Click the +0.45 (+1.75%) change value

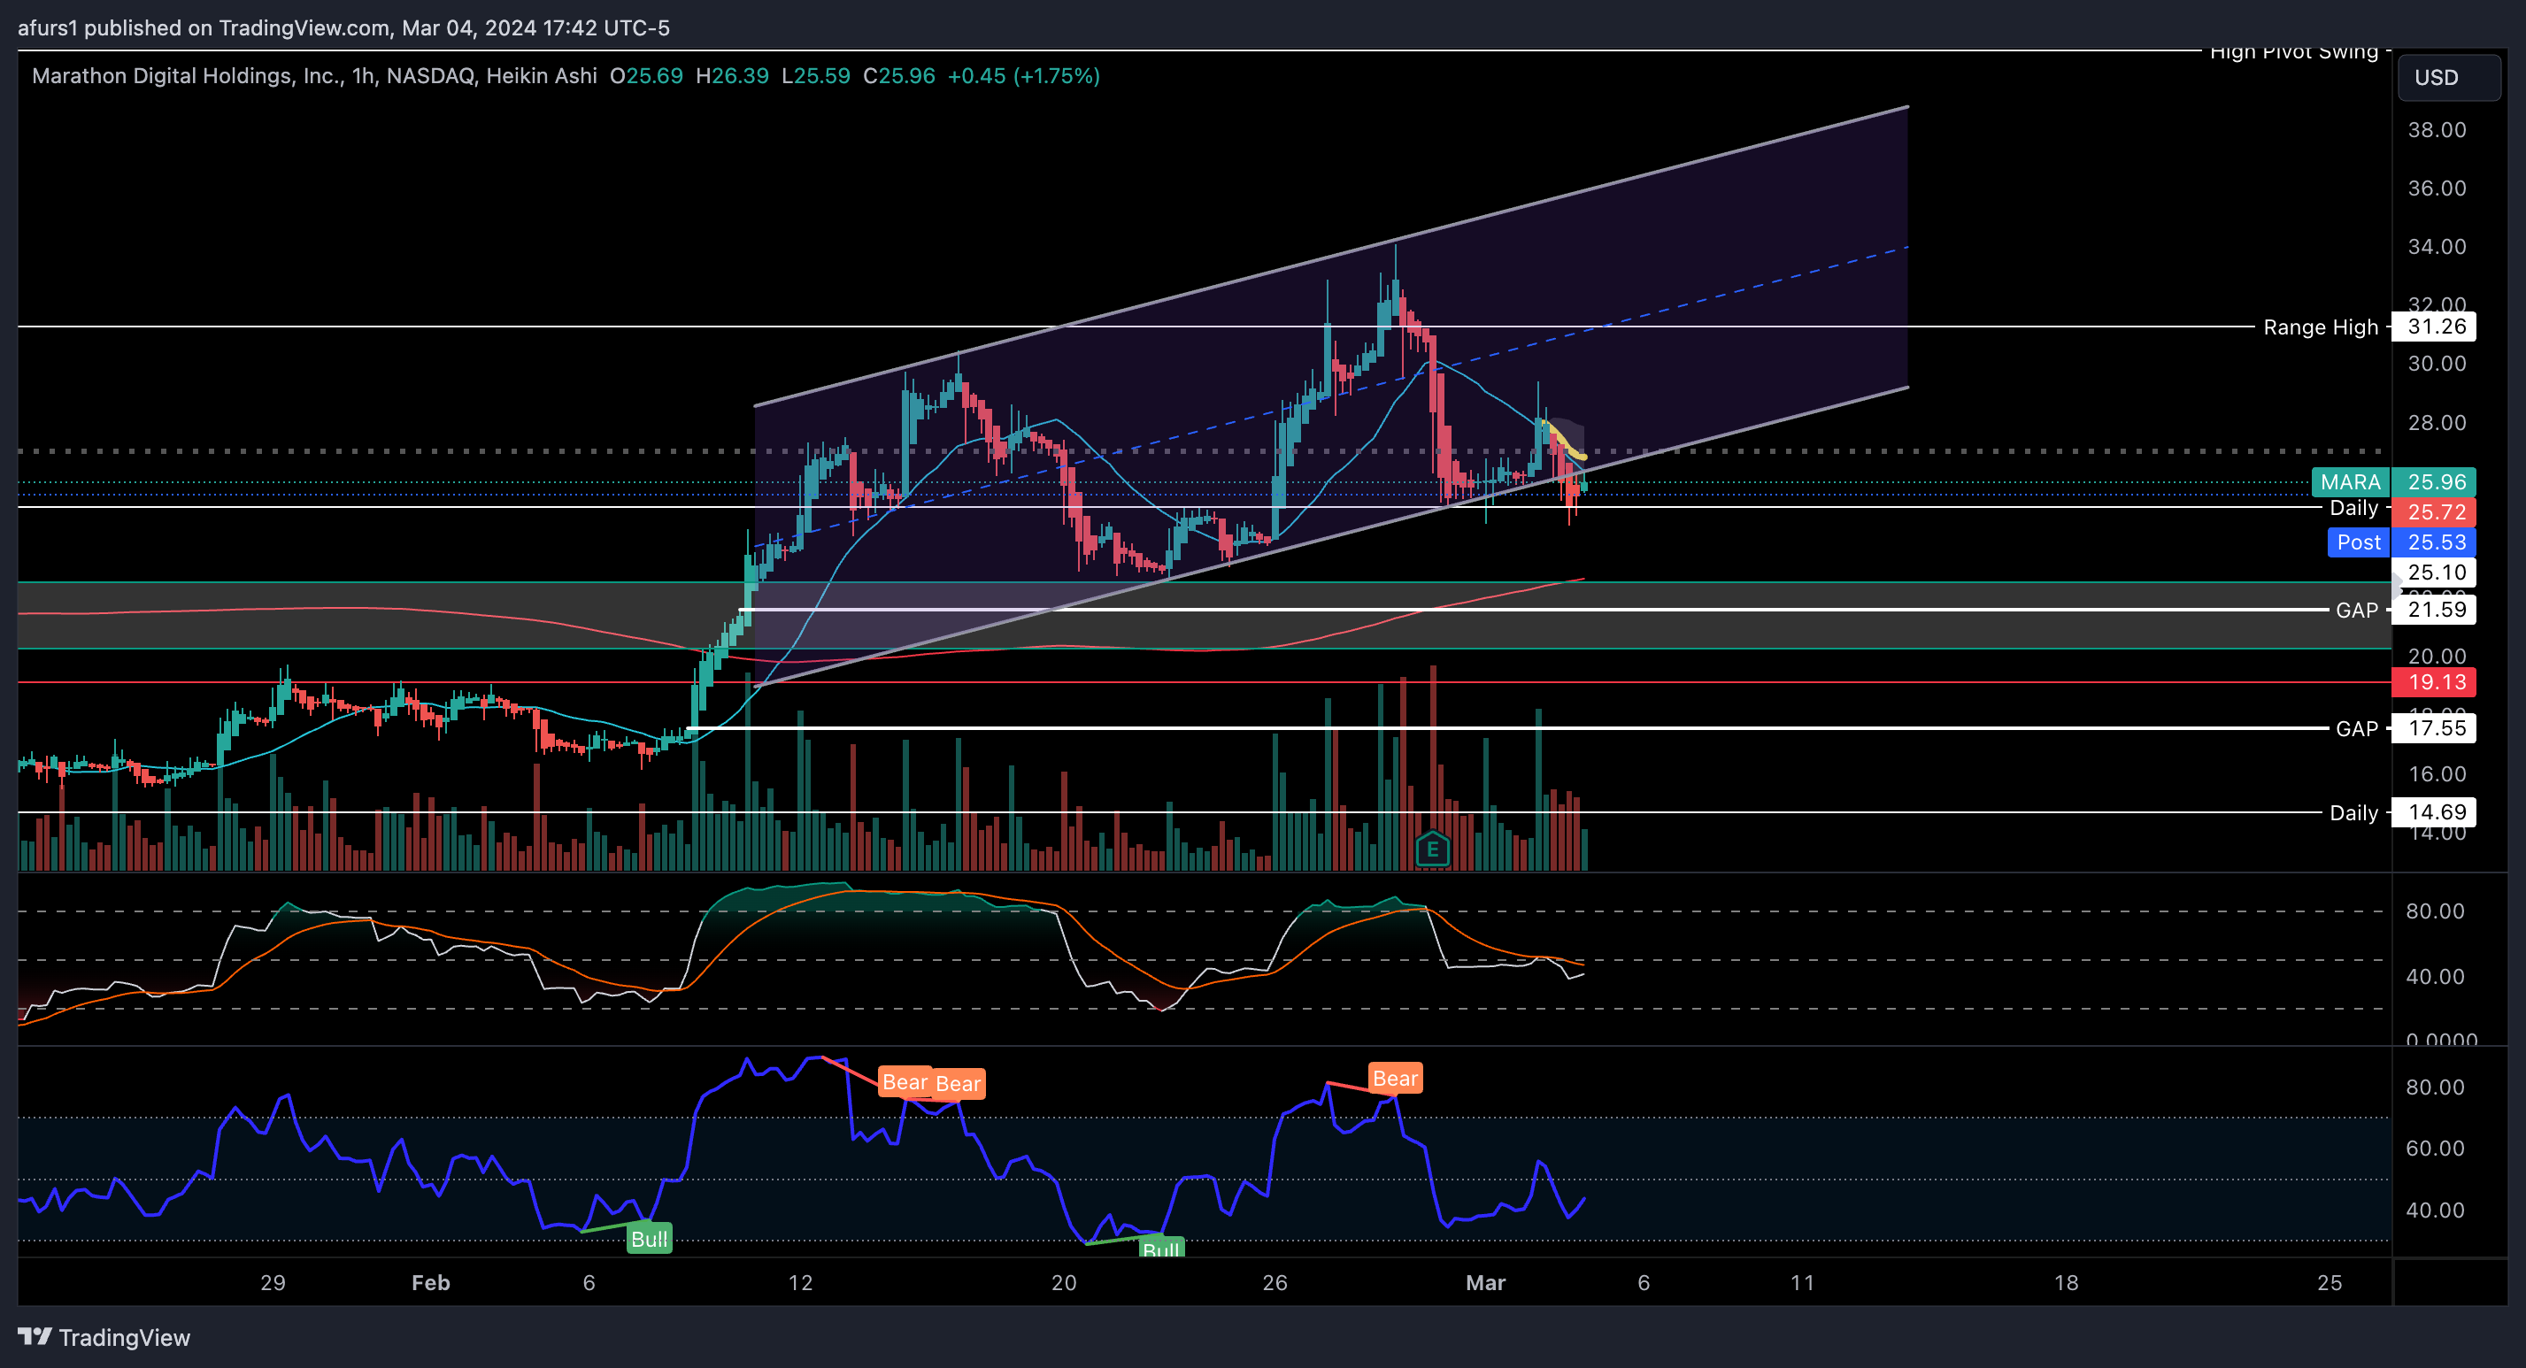[x=1024, y=75]
